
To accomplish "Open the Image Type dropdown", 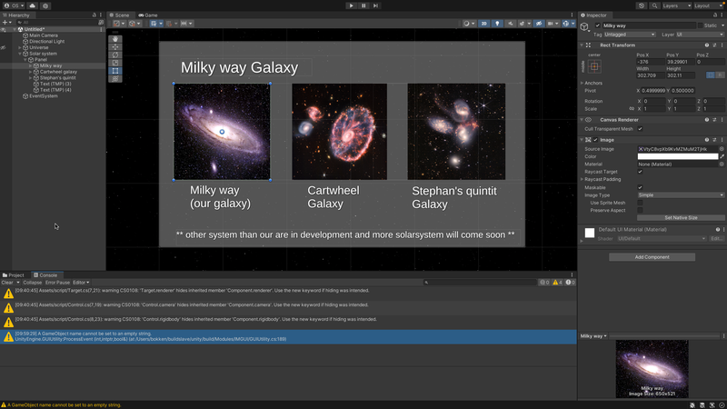I will point(682,195).
